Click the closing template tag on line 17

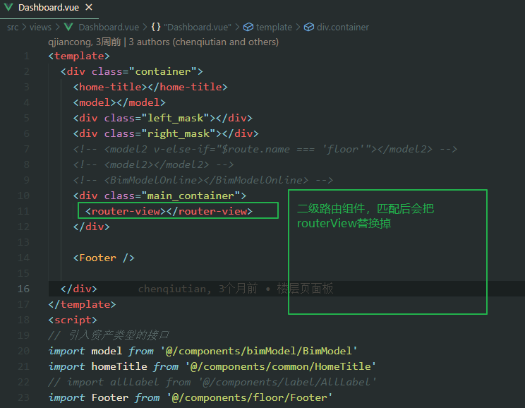click(x=82, y=304)
